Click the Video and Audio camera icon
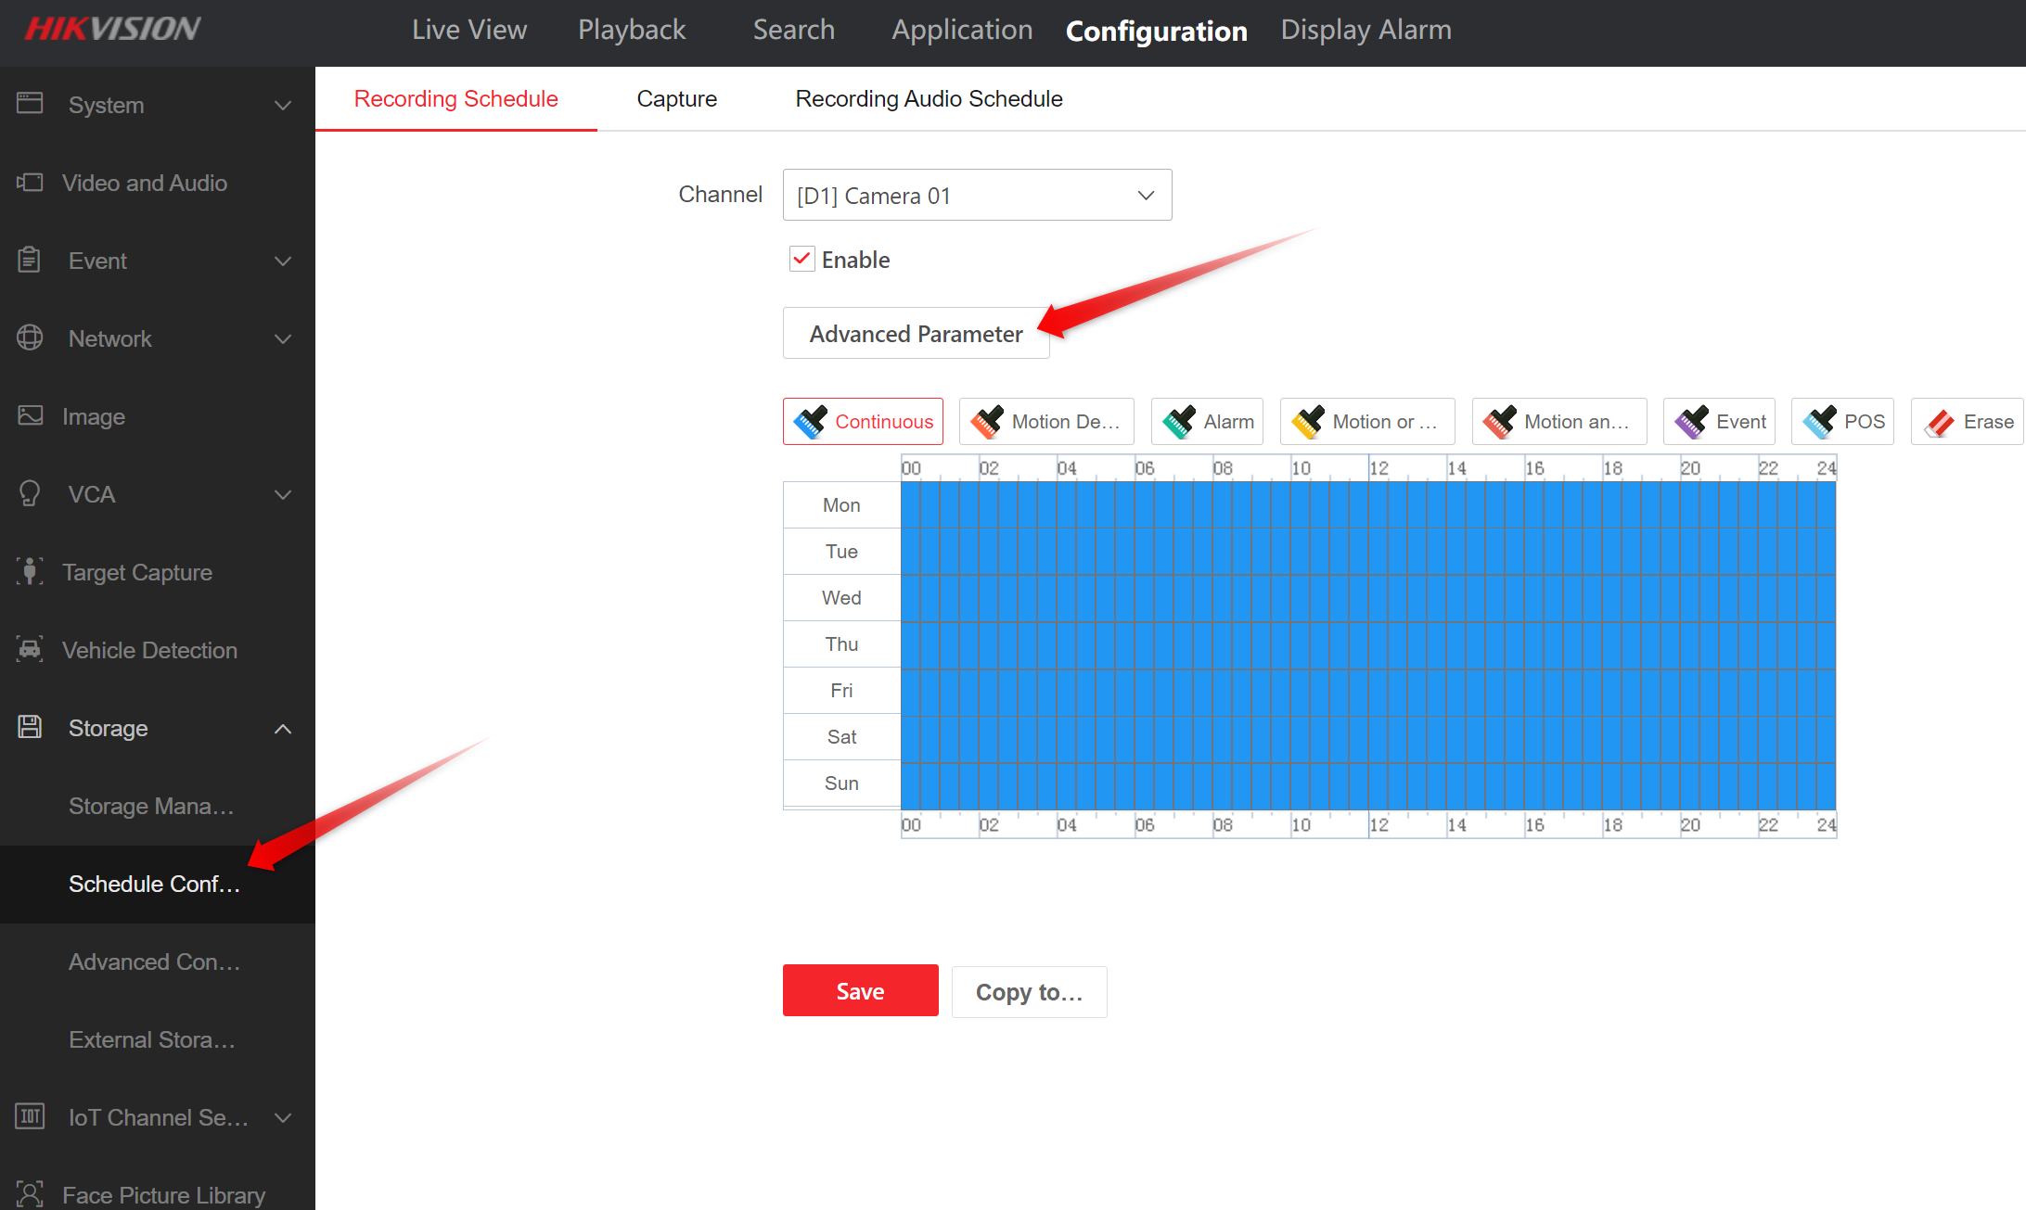Screen dimensions: 2026x1210 30,182
